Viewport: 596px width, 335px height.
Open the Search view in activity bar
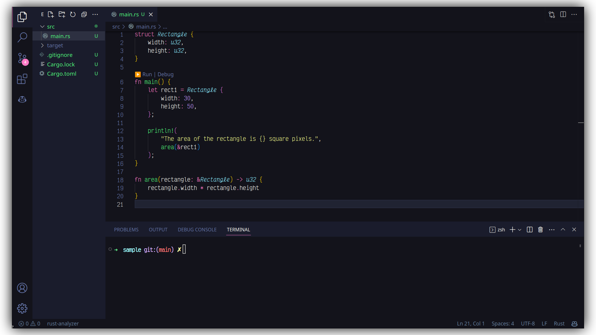[x=22, y=37]
